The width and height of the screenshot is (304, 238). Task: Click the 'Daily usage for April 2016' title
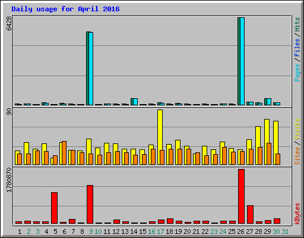click(x=65, y=9)
